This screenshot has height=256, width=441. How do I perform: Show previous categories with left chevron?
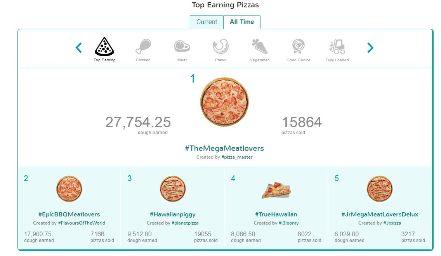(x=79, y=47)
